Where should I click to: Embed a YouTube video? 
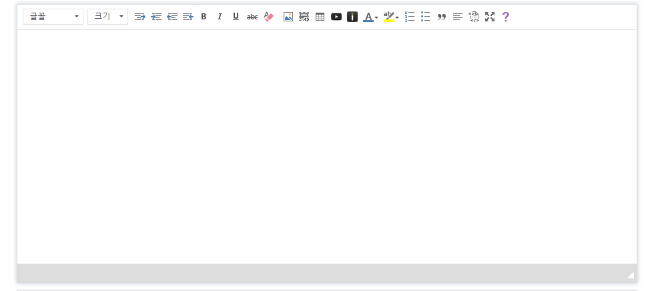[336, 17]
